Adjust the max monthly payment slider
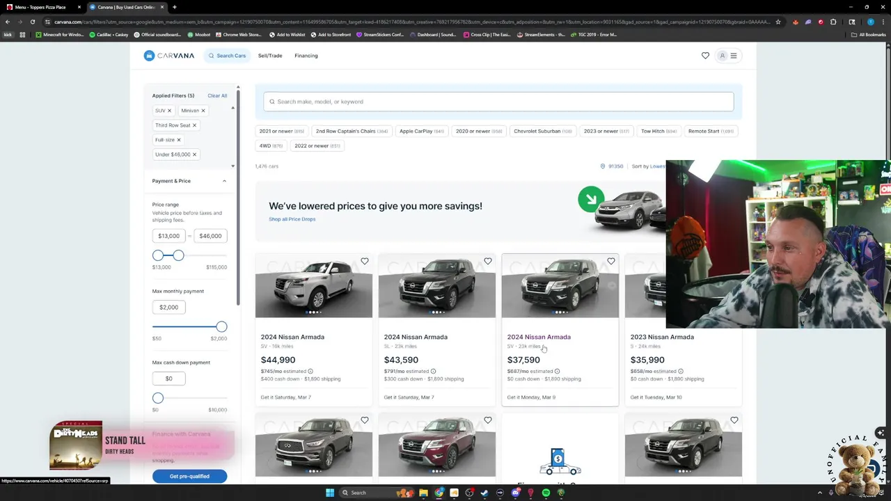Screen dimensions: 891x501 221,326
